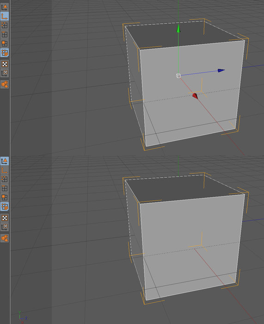The height and width of the screenshot is (324, 264).
Task: Click Make Editable primitives icon in upper toolbar
Action: click(x=5, y=84)
